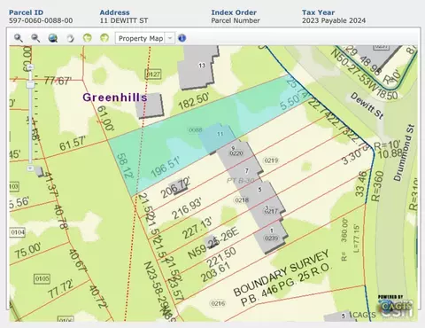Click the 2023 Payable 2024 text

(334, 20)
